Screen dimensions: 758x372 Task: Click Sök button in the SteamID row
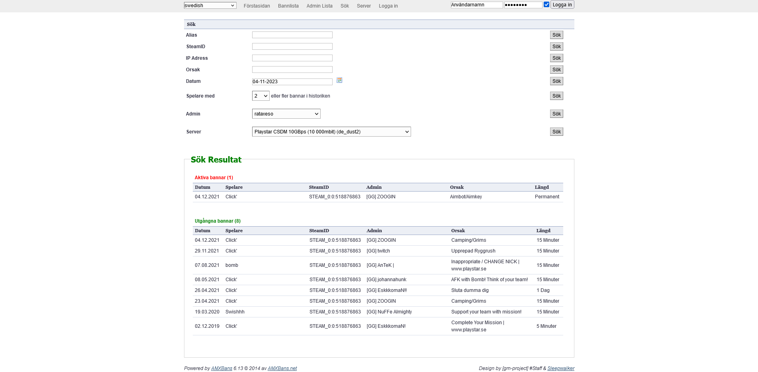click(556, 47)
